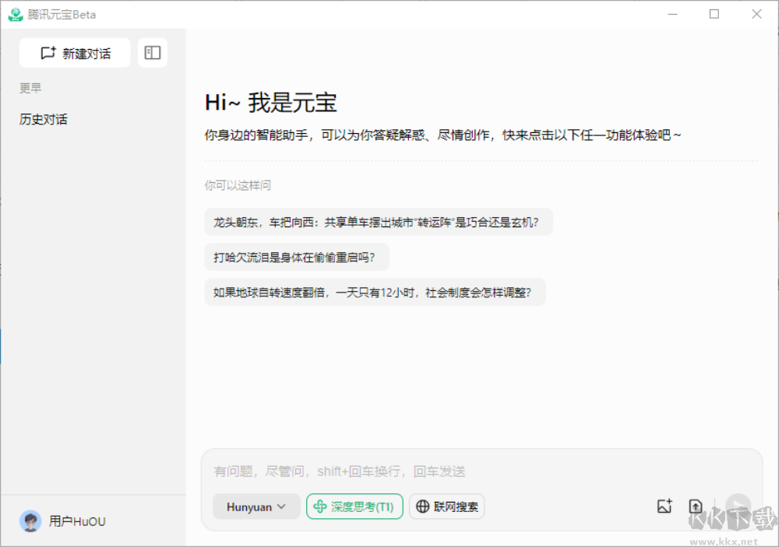Select the shared bike 龙头朝东 suggested question

(x=379, y=222)
